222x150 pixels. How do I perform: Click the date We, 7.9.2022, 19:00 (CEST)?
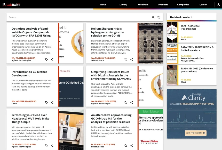pyautogui.click(x=23, y=58)
